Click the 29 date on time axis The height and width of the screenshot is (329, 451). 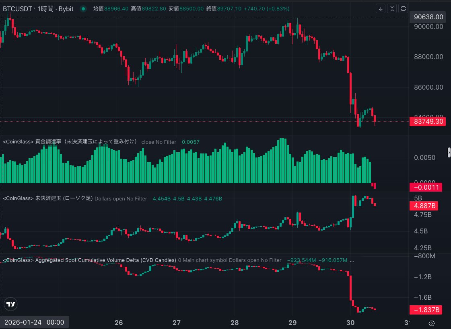coord(292,323)
